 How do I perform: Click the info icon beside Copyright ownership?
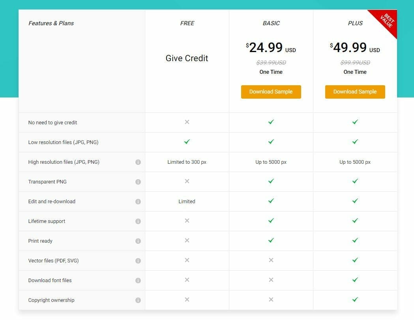pyautogui.click(x=139, y=300)
